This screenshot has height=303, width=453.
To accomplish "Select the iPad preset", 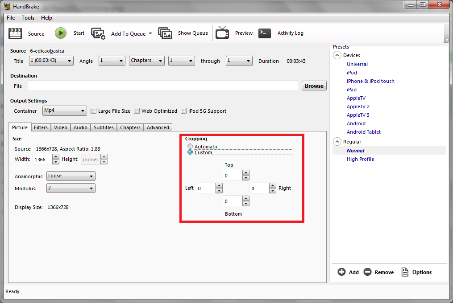I will pos(352,90).
